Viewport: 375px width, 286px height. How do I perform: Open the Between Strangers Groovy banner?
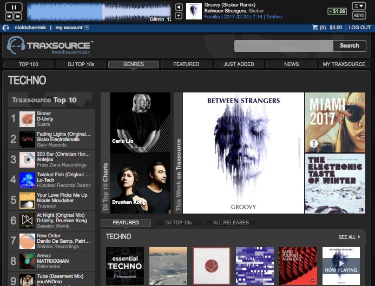pyautogui.click(x=244, y=153)
